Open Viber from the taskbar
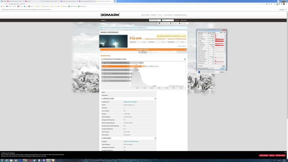288x162 pixels. tap(44, 160)
